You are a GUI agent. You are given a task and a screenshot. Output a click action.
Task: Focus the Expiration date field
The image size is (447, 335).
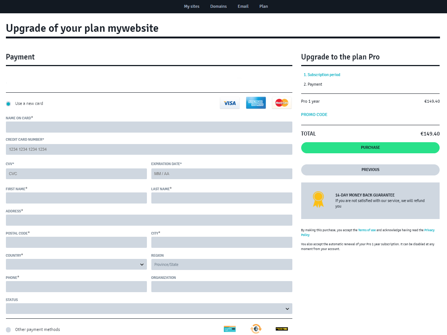pyautogui.click(x=222, y=174)
